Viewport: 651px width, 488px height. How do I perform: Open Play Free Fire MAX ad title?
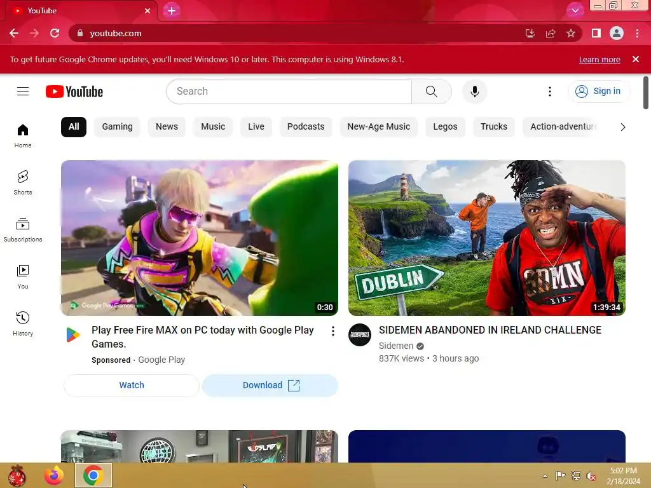point(203,337)
